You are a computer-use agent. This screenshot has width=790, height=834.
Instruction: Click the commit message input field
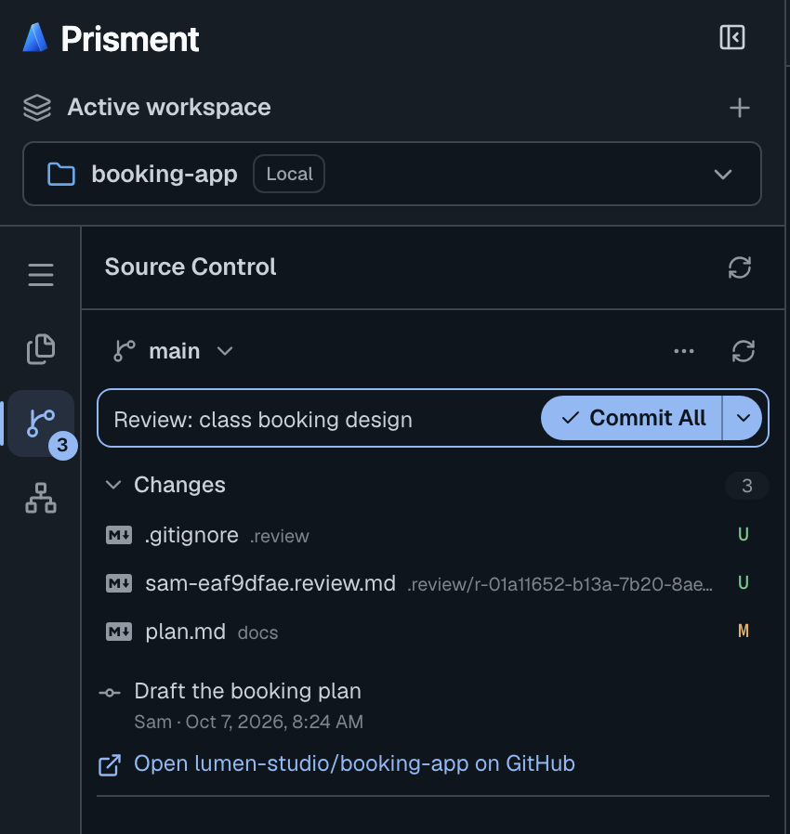[320, 419]
